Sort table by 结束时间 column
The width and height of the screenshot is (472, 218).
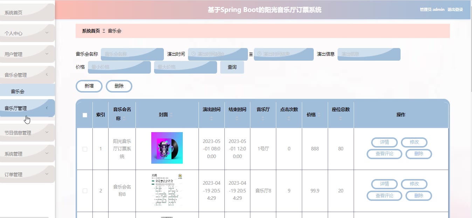coord(237,119)
